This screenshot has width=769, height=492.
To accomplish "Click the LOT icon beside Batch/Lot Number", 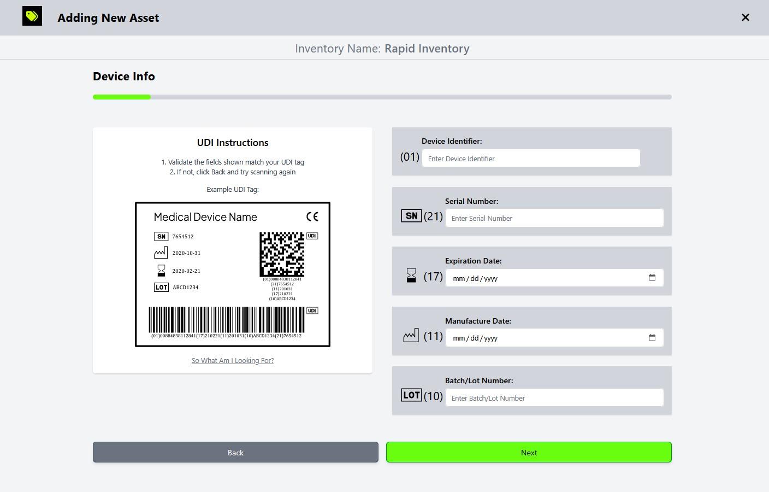I will (x=411, y=395).
